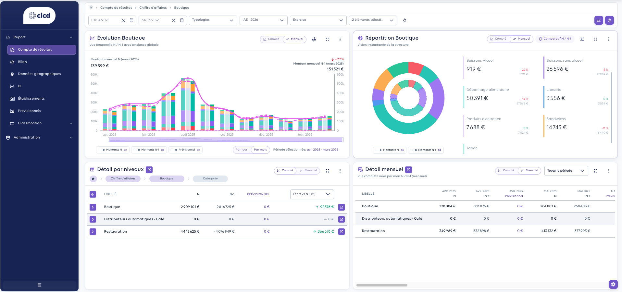Click the settings gear at bottom right
This screenshot has width=622, height=292.
(x=613, y=284)
